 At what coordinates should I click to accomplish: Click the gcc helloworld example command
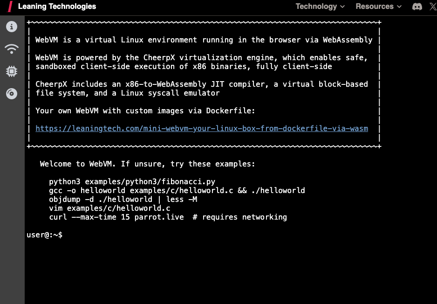[177, 191]
